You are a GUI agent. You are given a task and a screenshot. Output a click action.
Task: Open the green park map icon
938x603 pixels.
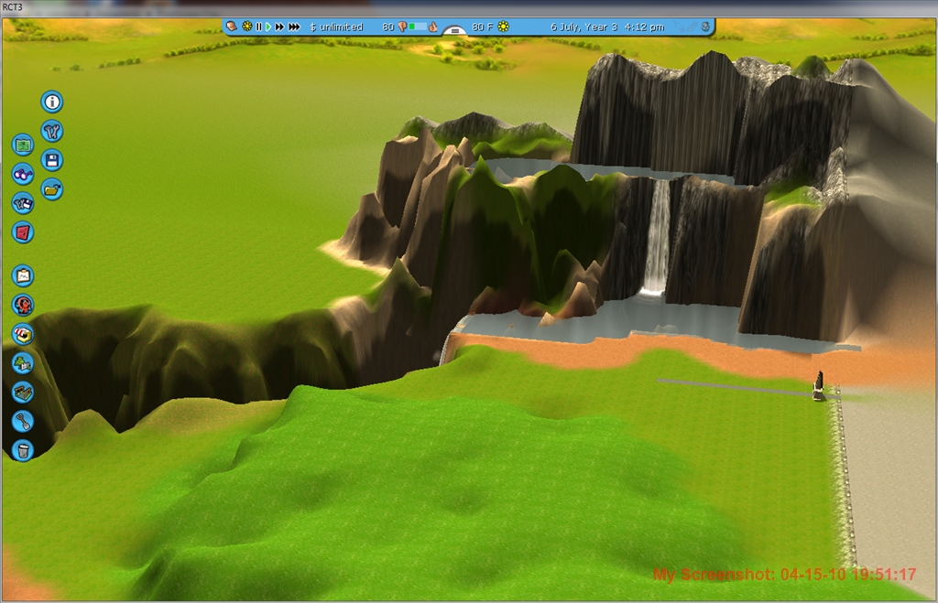23,145
